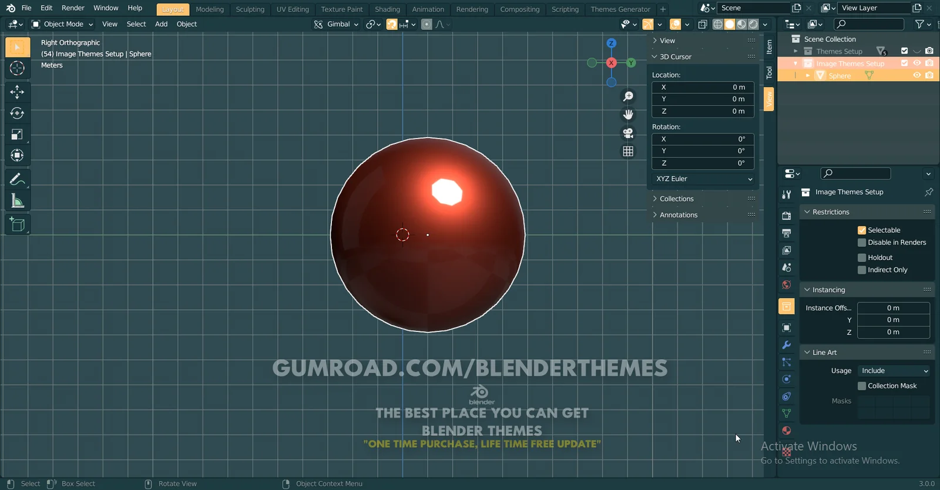Screen dimensions: 940x490
Task: Toggle X-ray display in viewport header
Action: pyautogui.click(x=702, y=24)
